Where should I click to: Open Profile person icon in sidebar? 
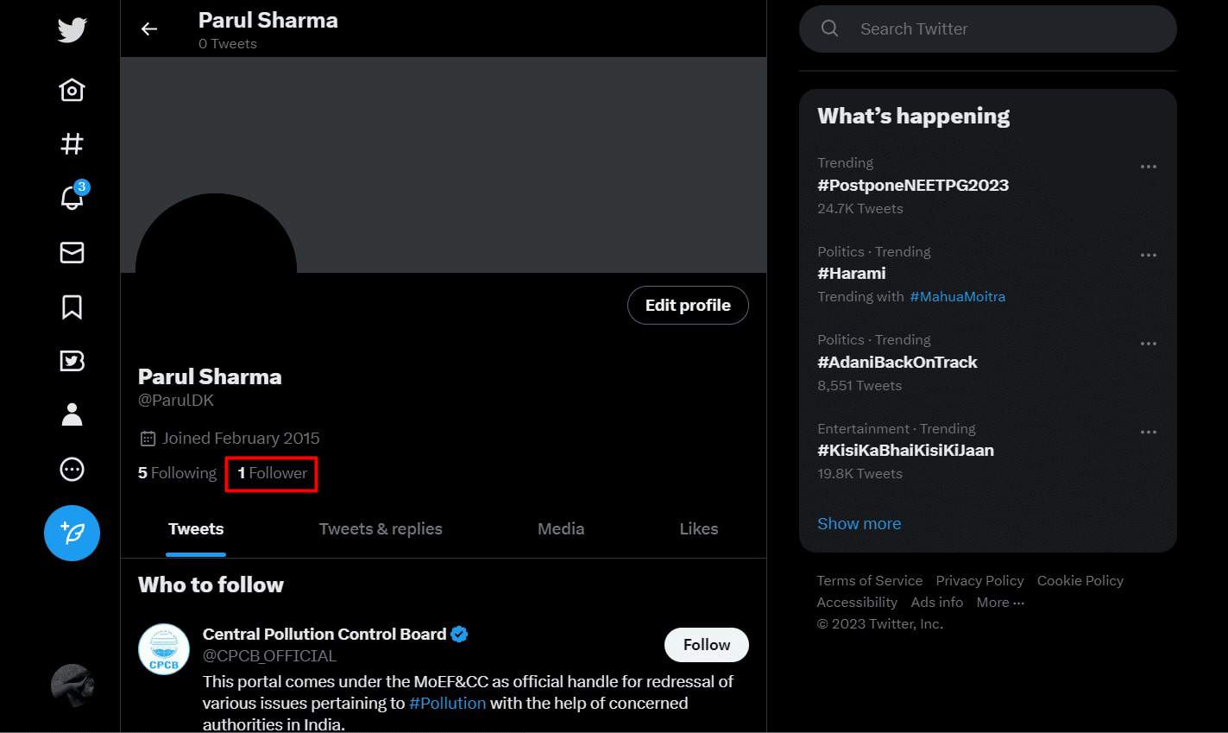(72, 414)
